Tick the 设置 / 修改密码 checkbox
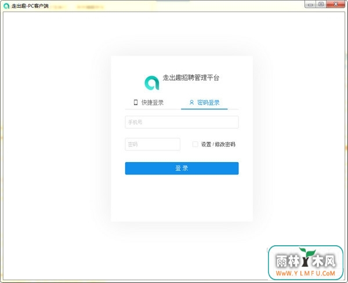The width and height of the screenshot is (348, 283). [x=195, y=144]
